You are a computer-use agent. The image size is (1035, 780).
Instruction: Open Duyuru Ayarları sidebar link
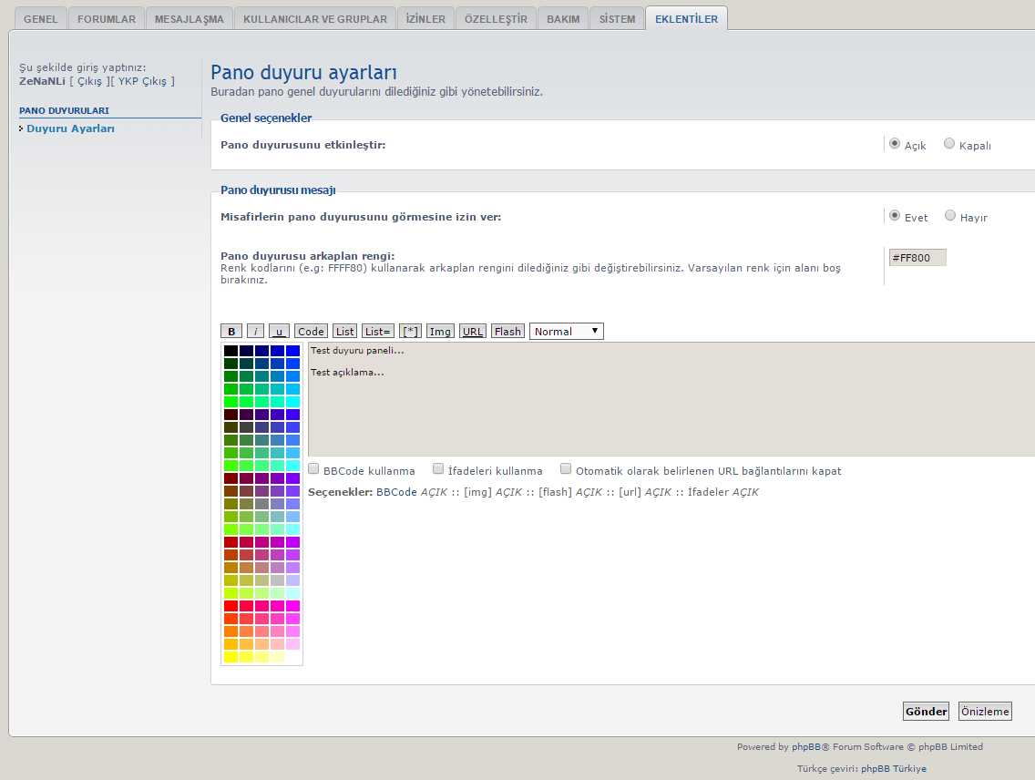coord(71,128)
